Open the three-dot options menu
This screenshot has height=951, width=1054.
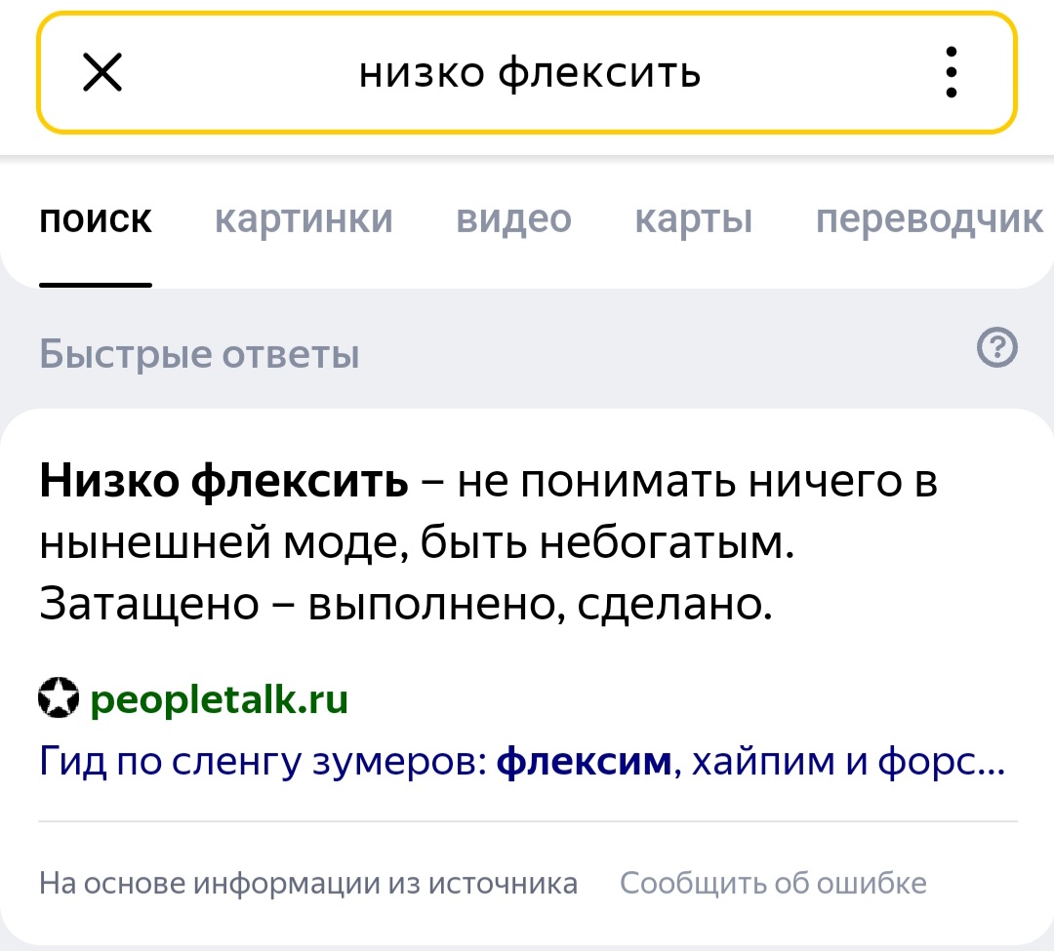[951, 72]
